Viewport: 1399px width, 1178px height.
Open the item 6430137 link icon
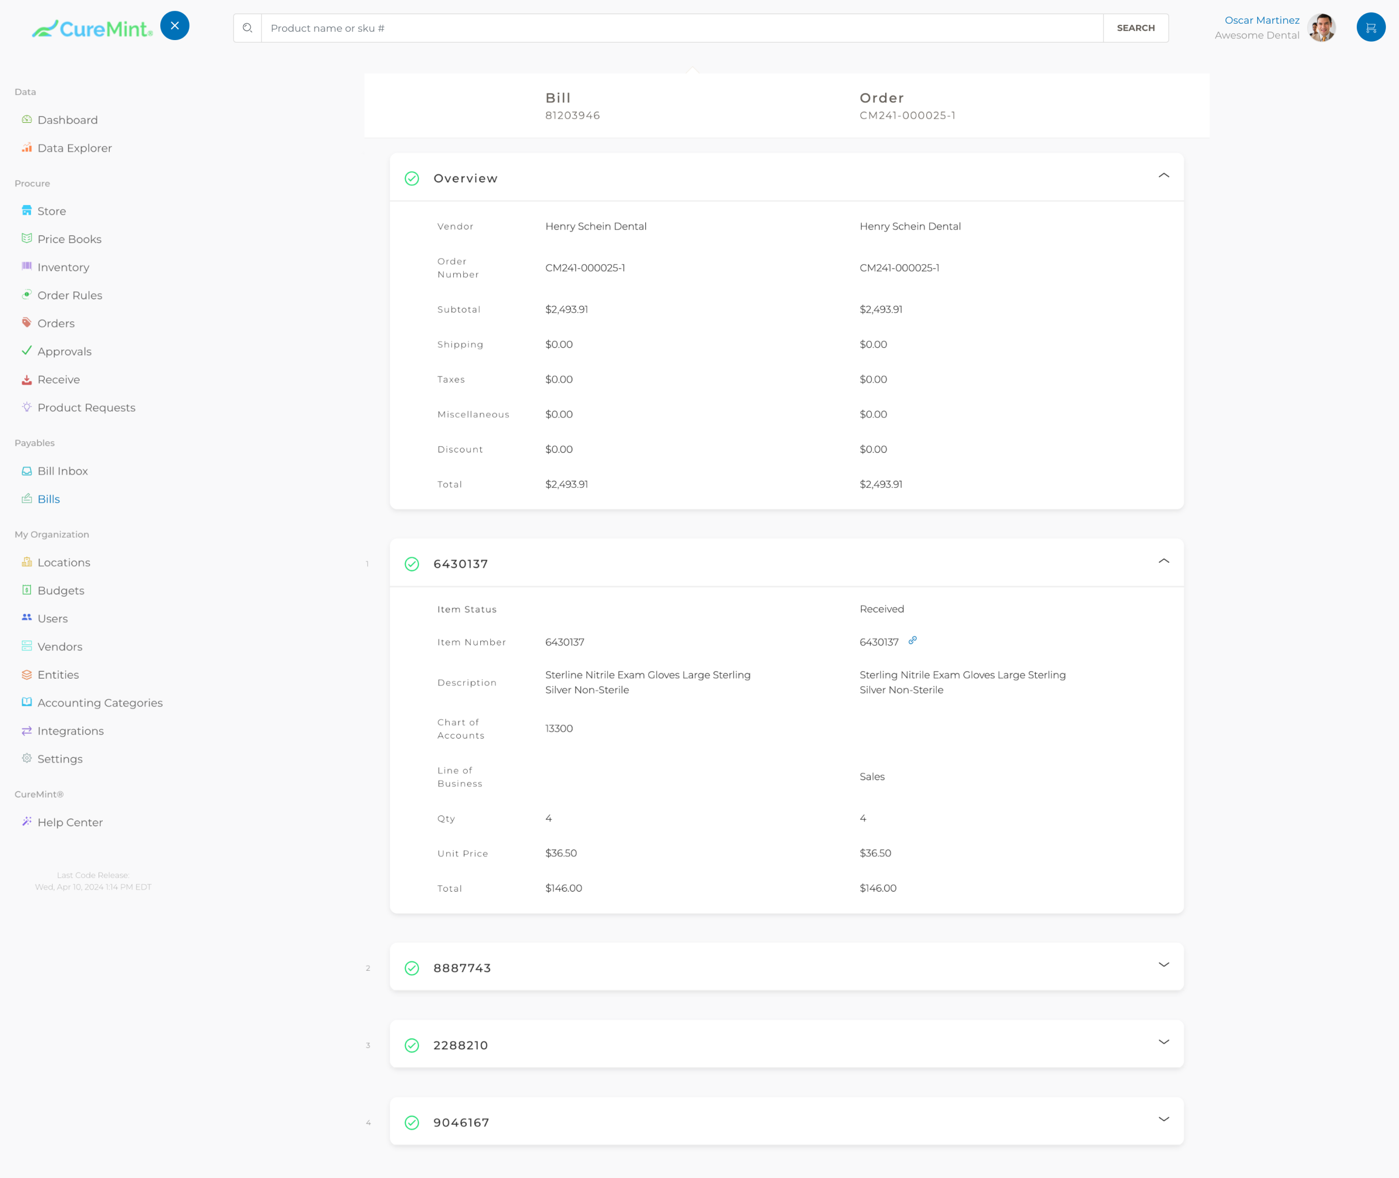[x=912, y=641]
